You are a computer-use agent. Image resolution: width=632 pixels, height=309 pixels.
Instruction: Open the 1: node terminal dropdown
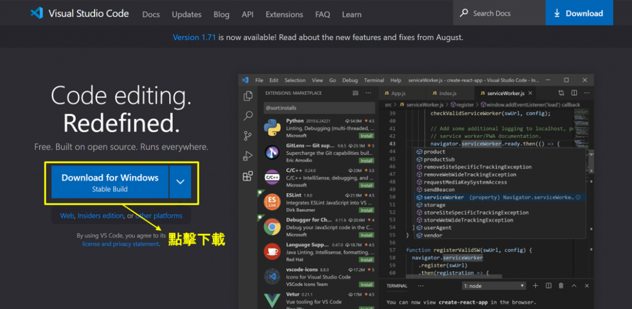pos(494,286)
